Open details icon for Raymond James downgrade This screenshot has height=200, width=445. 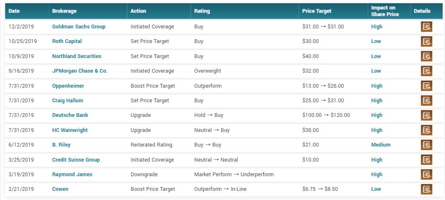click(x=426, y=175)
